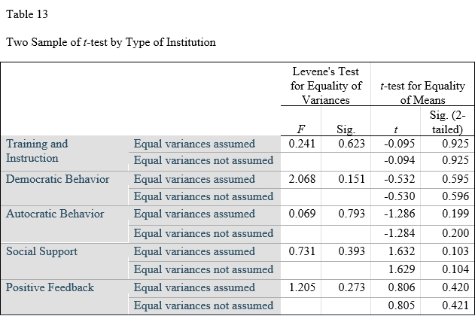Click the 2-tailed value 0.199
Image resolution: width=475 pixels, height=316 pixels.
455,214
